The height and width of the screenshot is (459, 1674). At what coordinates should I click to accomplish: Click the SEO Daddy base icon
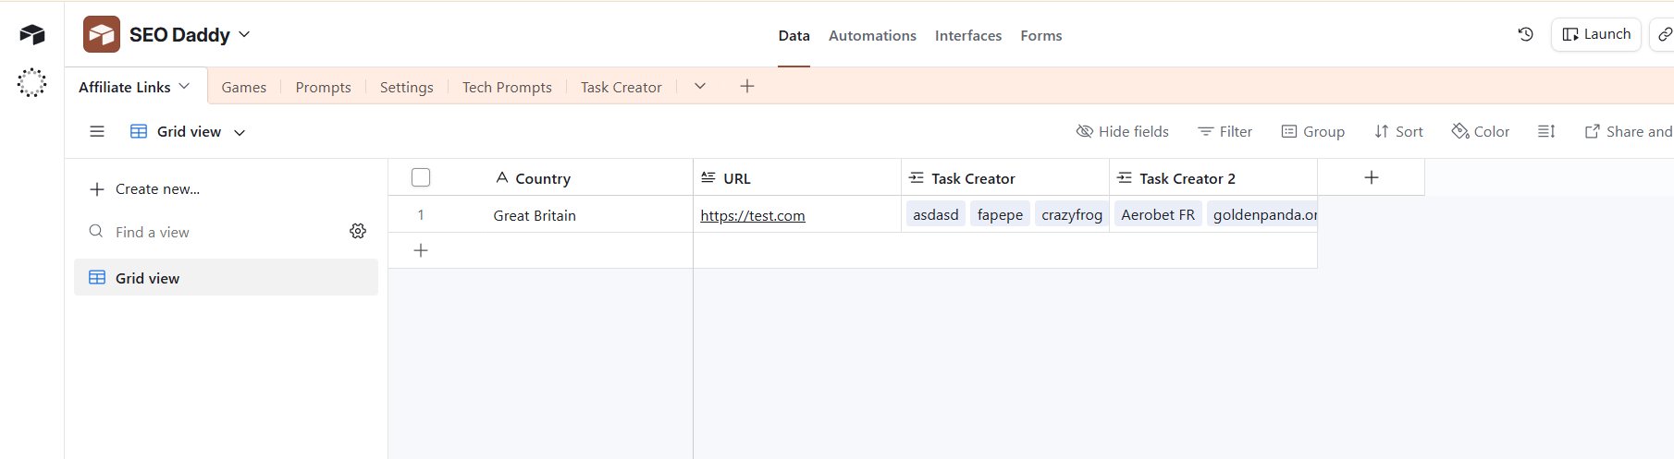tap(102, 35)
